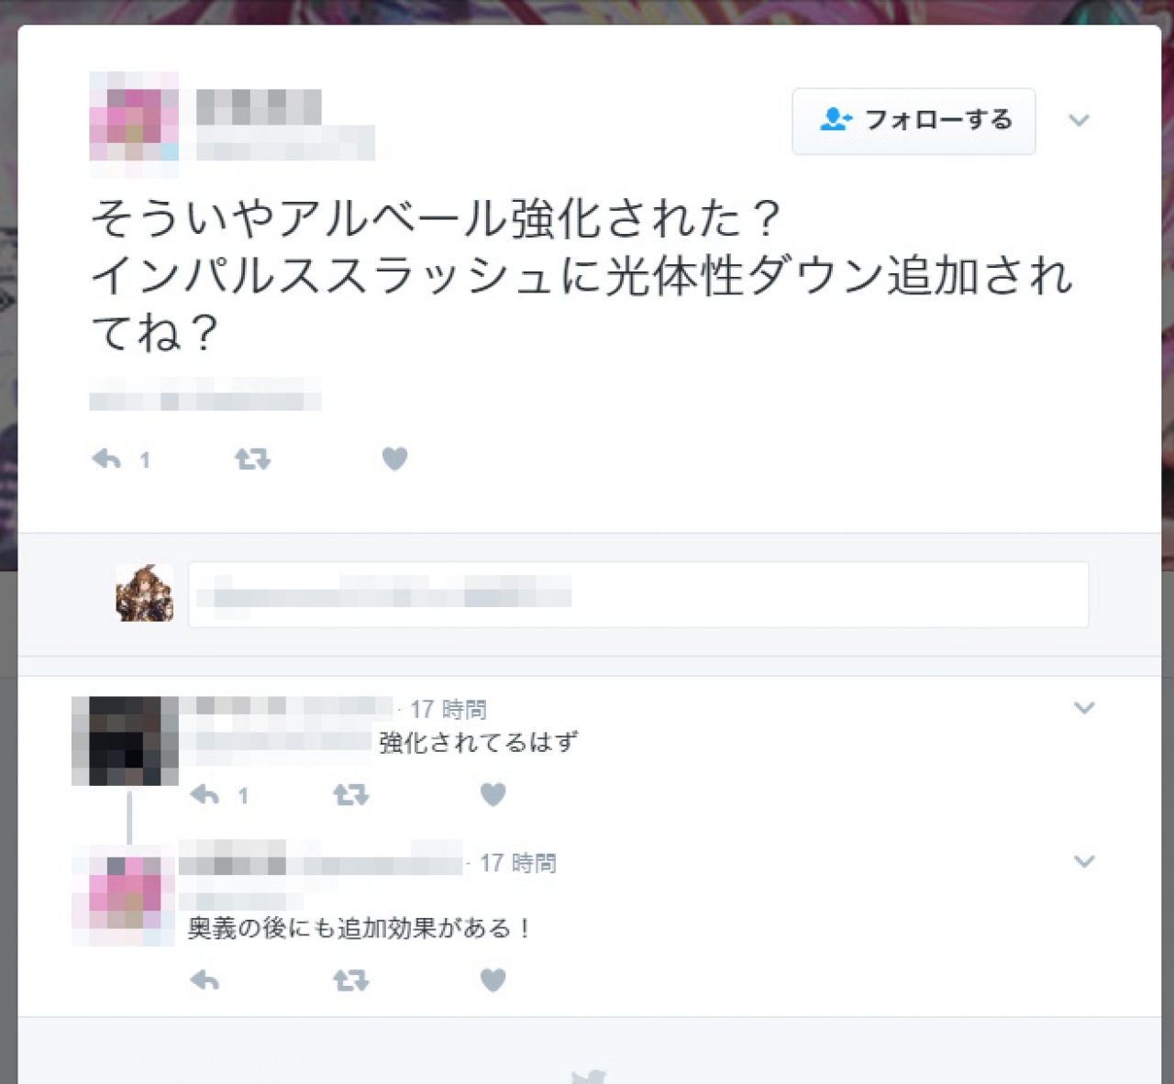Like the 強化されてるはず reply
Screen dimensions: 1174x1084
pos(493,794)
